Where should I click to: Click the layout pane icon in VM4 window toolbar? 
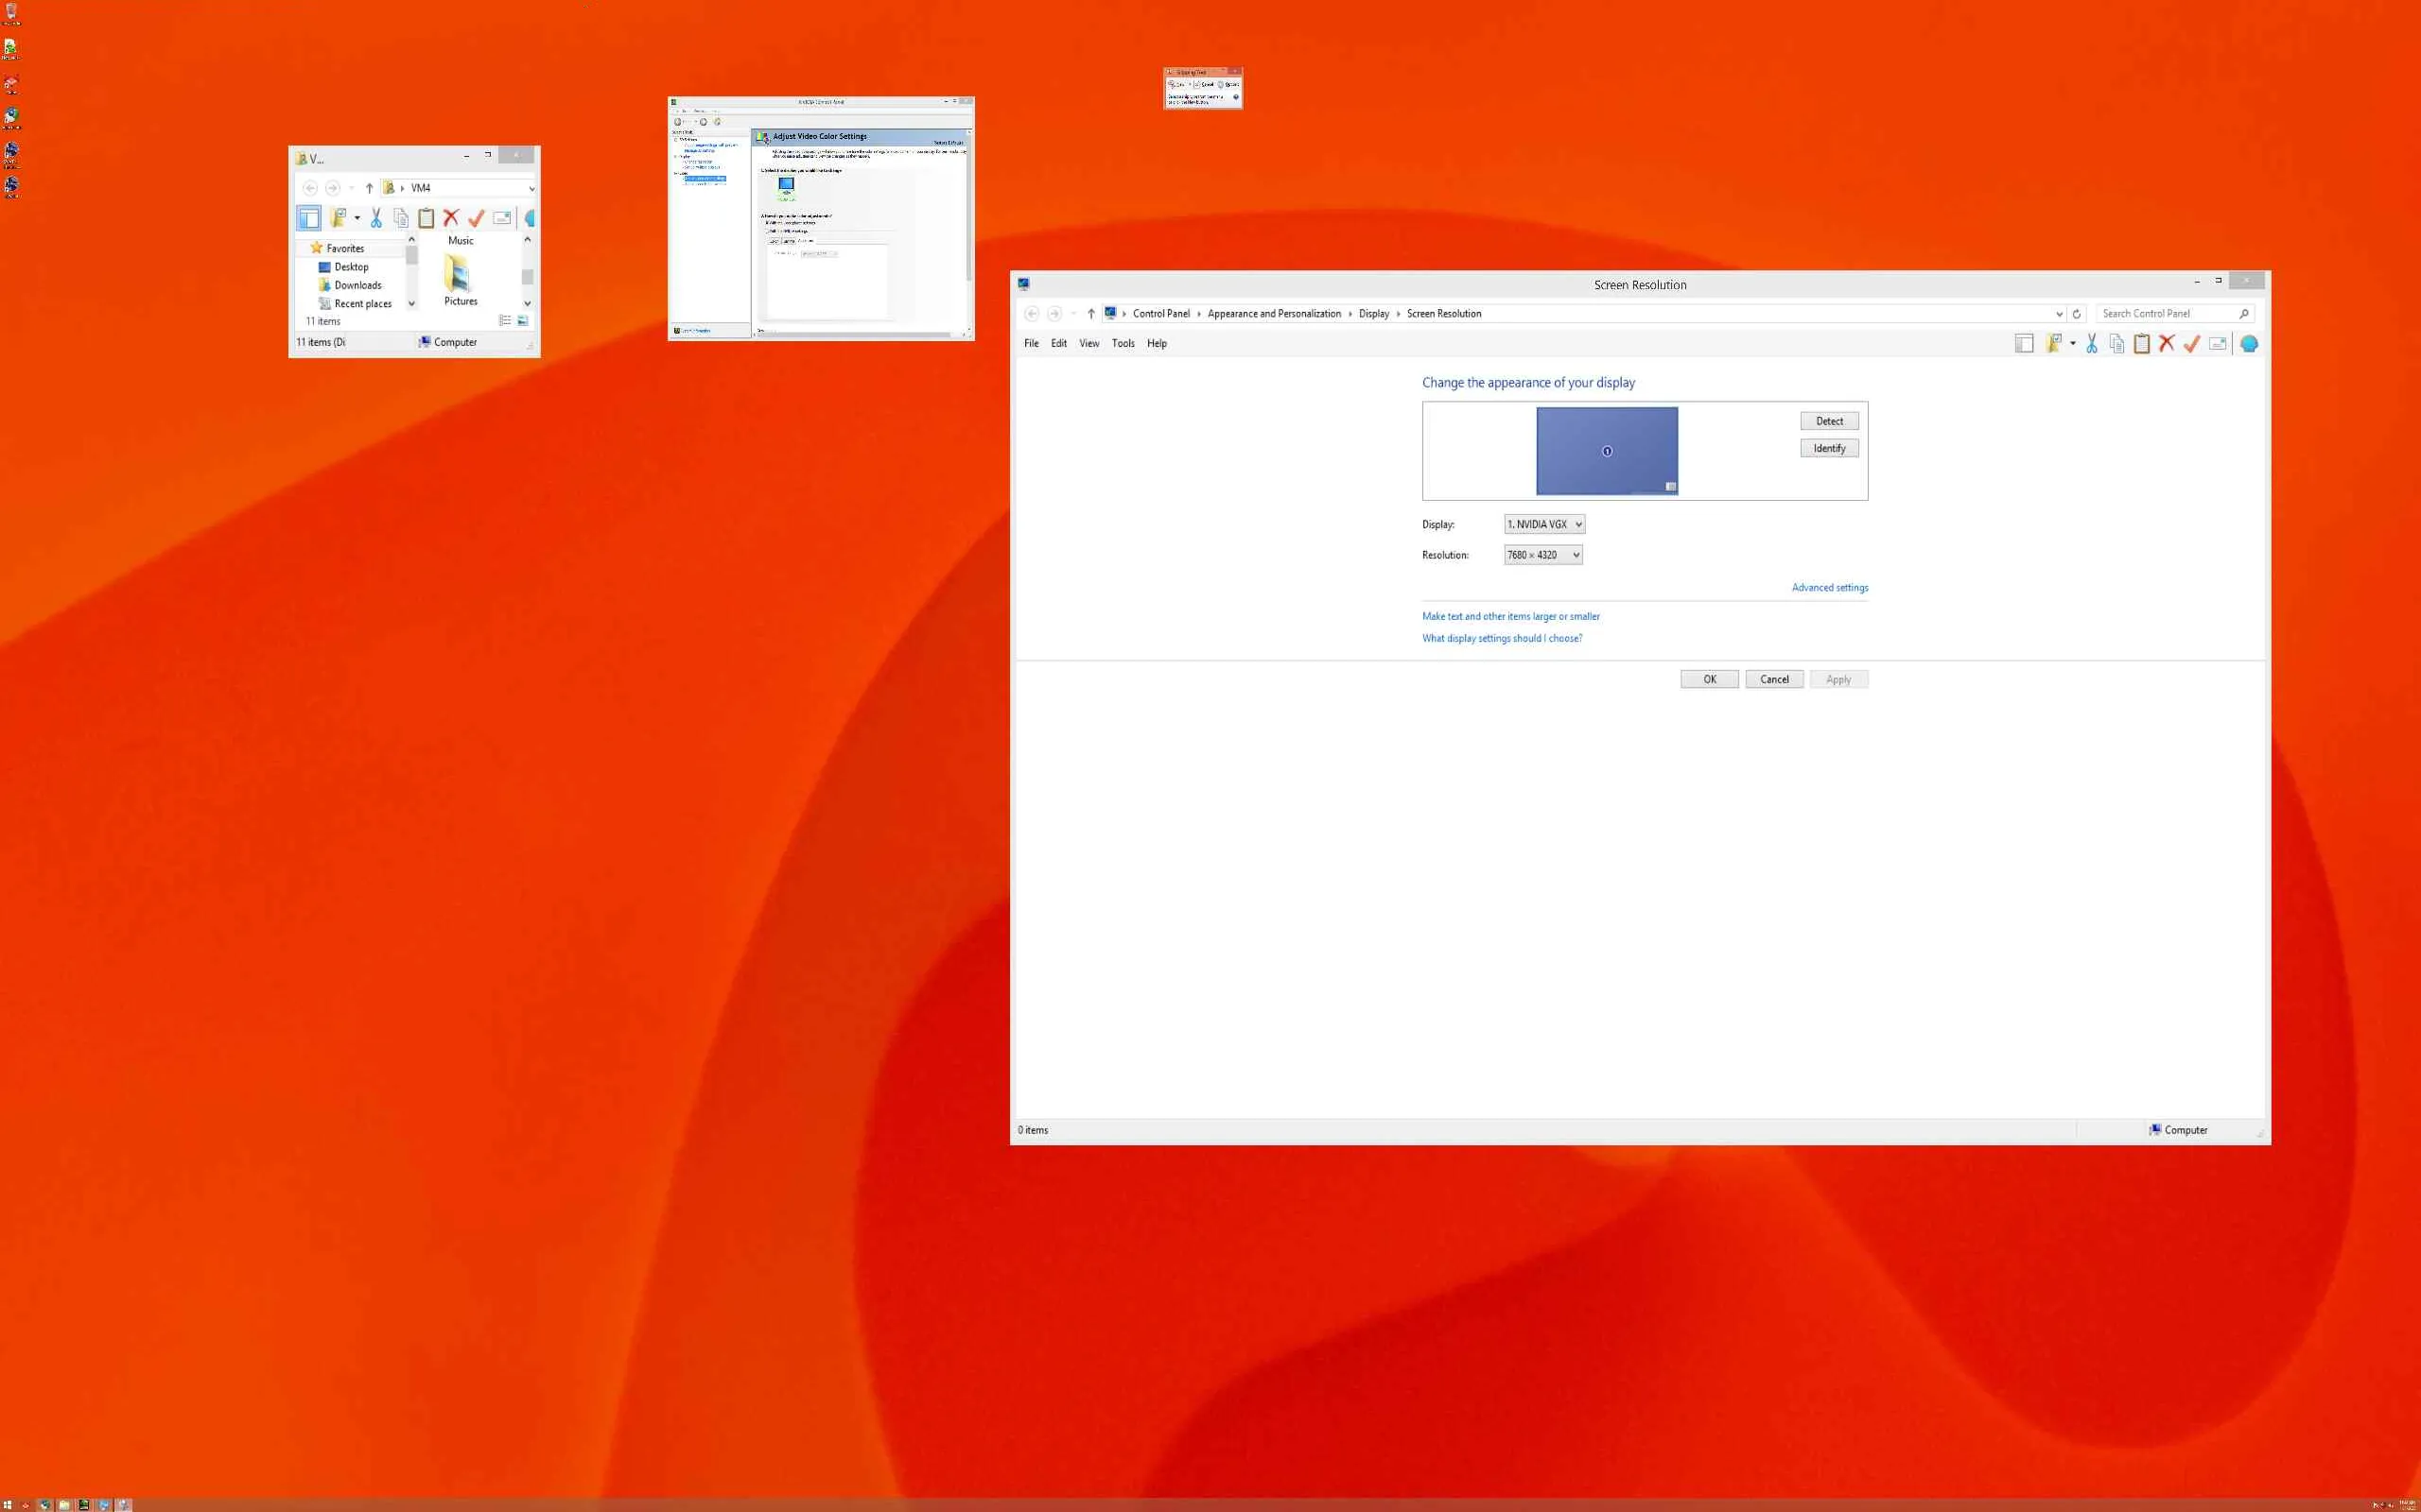pyautogui.click(x=308, y=218)
